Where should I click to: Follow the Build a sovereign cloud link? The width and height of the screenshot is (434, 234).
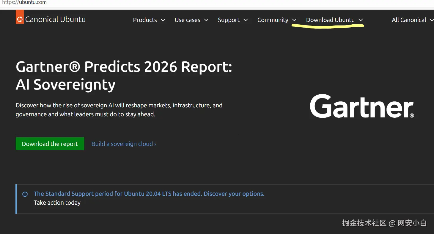click(x=124, y=144)
